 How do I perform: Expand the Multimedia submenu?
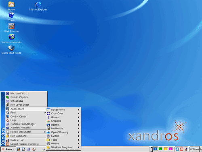coord(63,128)
